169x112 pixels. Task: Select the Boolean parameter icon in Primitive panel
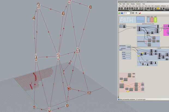146,8
